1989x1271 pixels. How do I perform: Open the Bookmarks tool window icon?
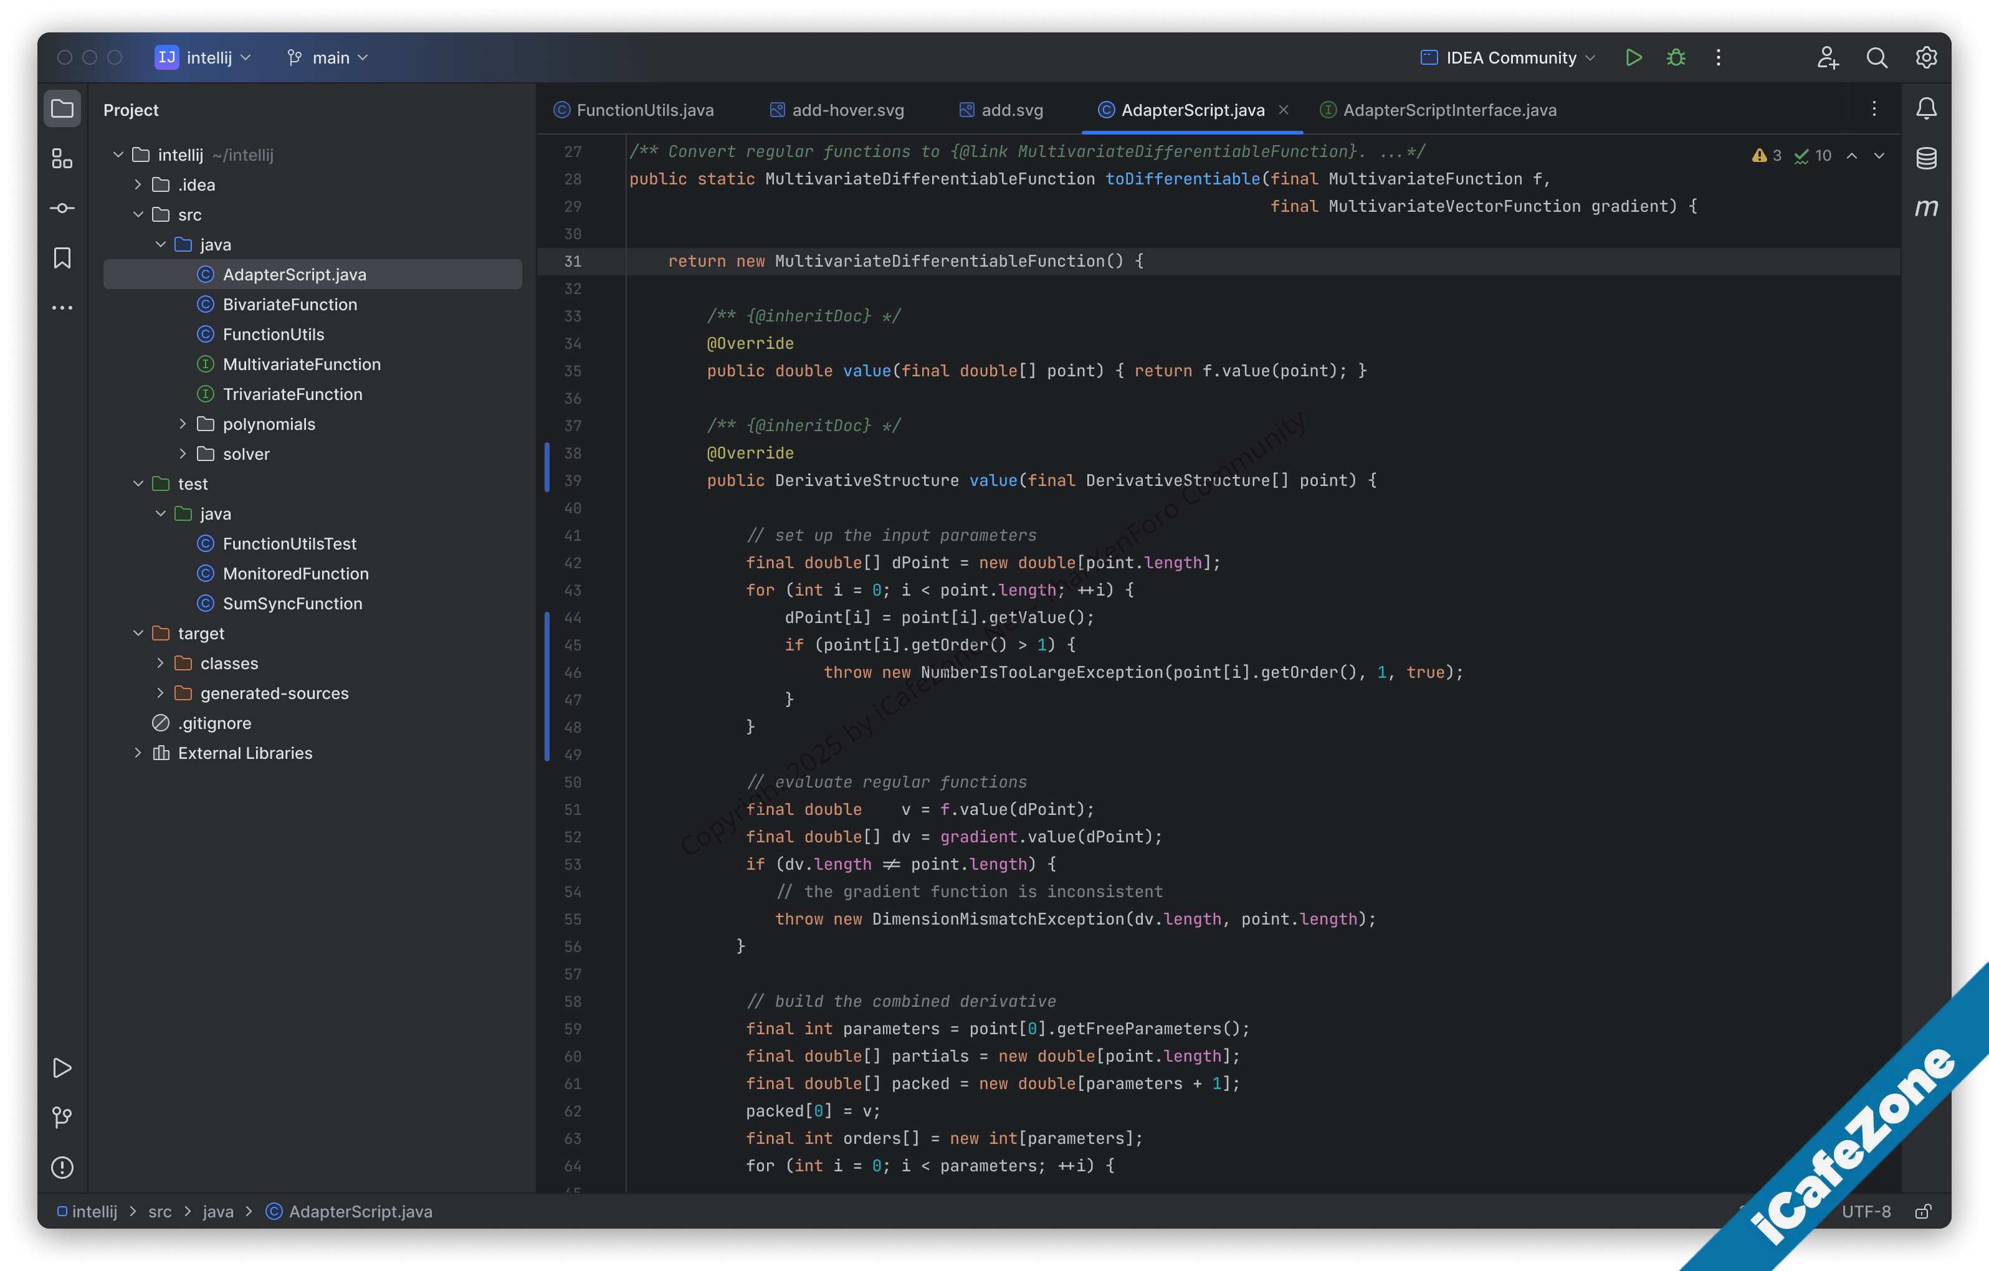point(62,258)
